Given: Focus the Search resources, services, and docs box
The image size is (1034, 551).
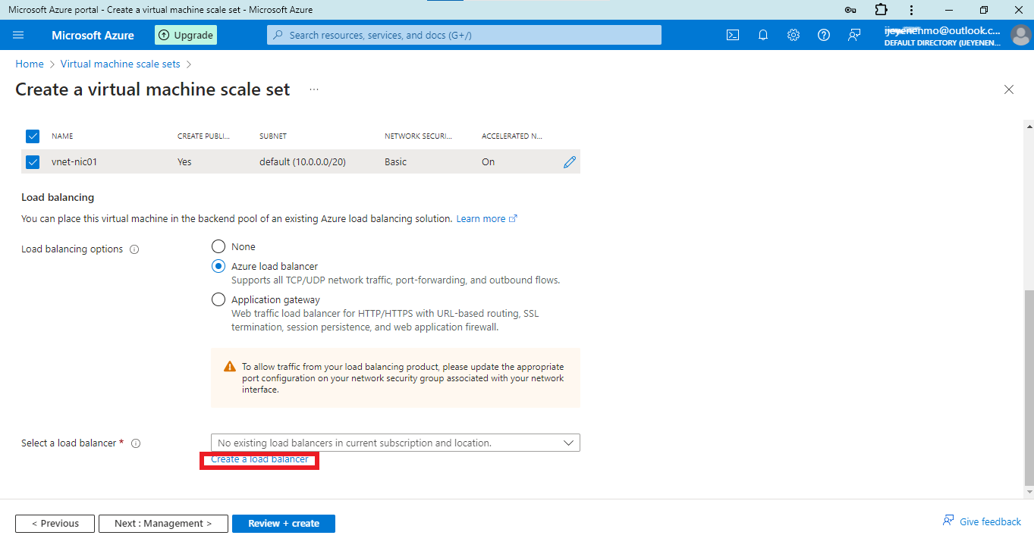Looking at the screenshot, I should pyautogui.click(x=464, y=35).
